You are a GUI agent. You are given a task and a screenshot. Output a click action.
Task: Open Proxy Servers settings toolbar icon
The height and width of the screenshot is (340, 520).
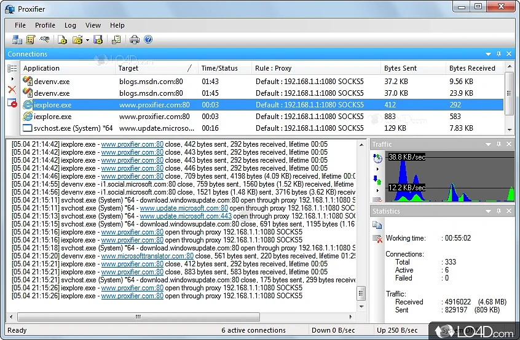coord(17,40)
